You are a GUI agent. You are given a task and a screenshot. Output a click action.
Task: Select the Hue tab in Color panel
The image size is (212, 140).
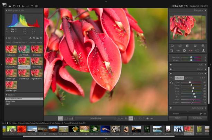[172, 78]
